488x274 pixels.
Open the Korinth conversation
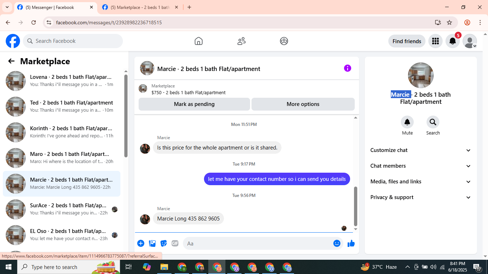point(62,132)
